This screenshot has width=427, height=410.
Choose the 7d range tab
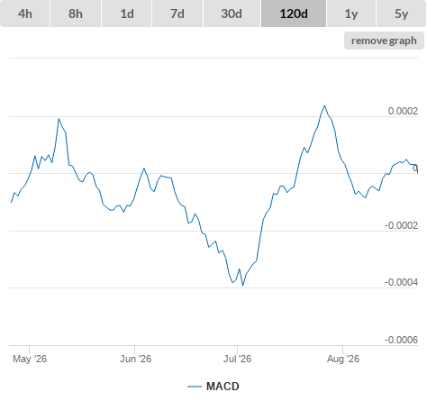click(x=177, y=14)
